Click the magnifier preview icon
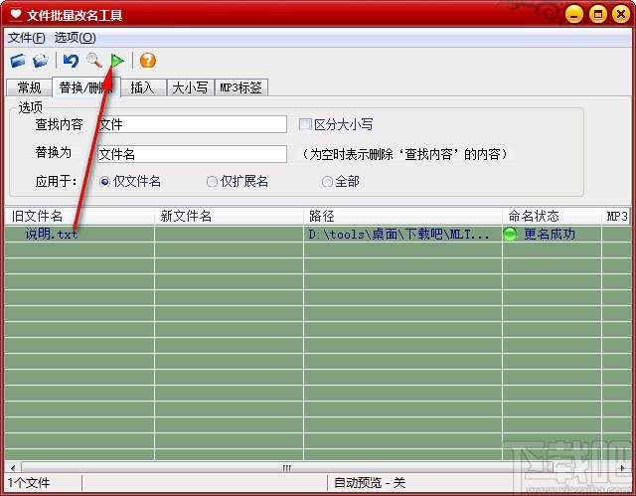636x496 pixels. [x=94, y=62]
